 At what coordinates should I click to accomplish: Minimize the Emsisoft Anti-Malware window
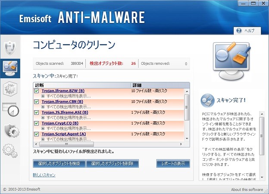click(x=243, y=3)
